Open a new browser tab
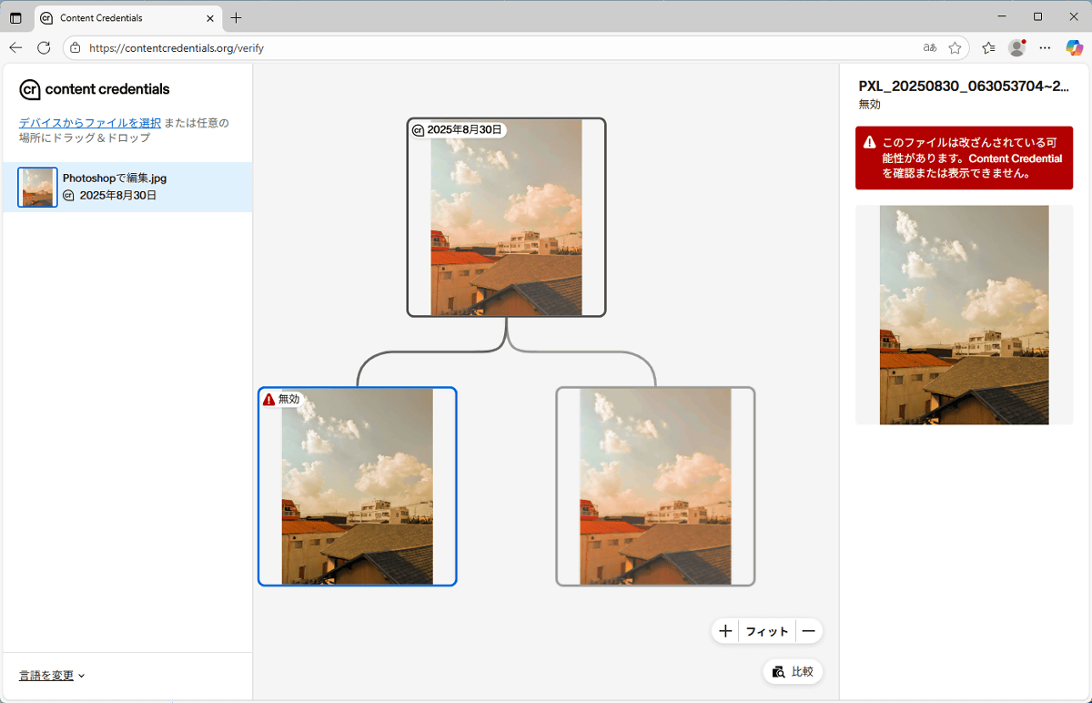1092x703 pixels. tap(237, 18)
